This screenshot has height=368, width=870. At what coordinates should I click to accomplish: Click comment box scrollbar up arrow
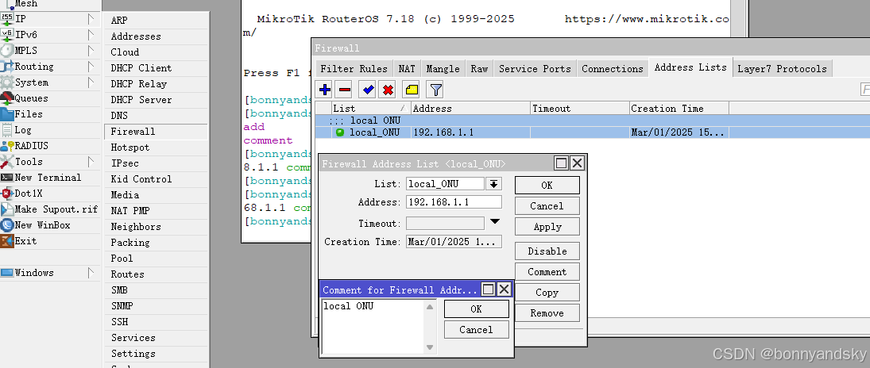click(430, 306)
